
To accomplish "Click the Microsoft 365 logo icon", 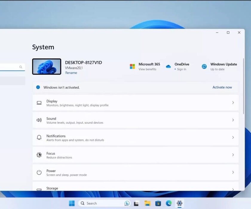I will pyautogui.click(x=132, y=66).
